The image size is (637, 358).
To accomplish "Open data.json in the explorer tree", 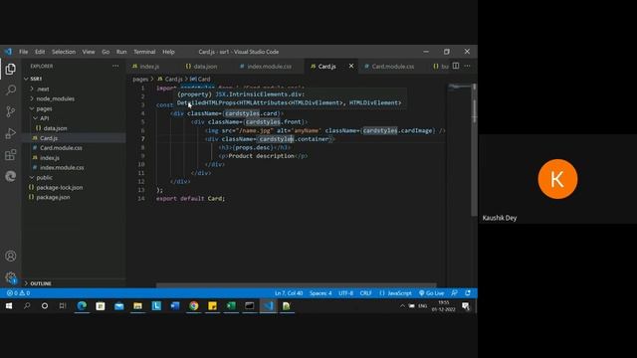I will pos(55,128).
